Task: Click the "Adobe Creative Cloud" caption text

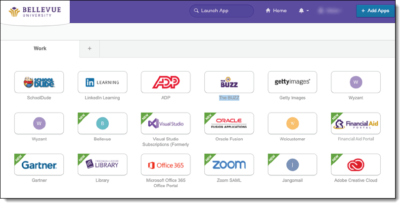Action: [356, 180]
